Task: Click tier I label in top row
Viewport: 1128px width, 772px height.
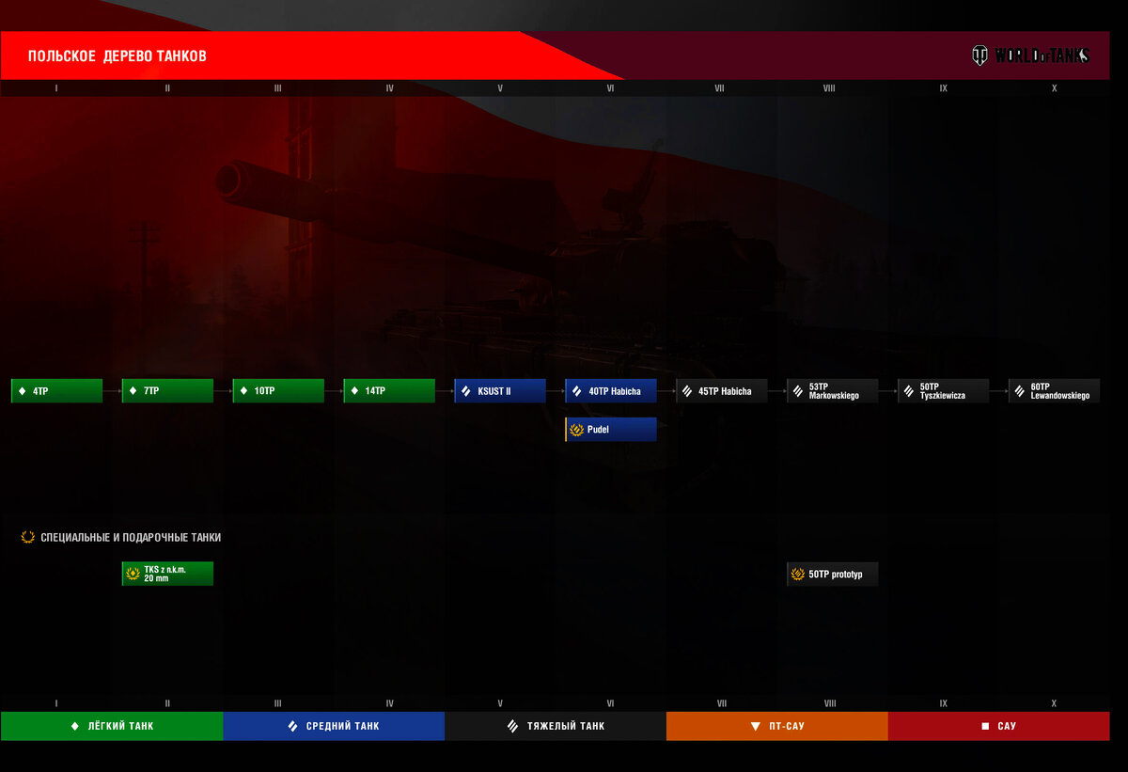Action: (56, 88)
